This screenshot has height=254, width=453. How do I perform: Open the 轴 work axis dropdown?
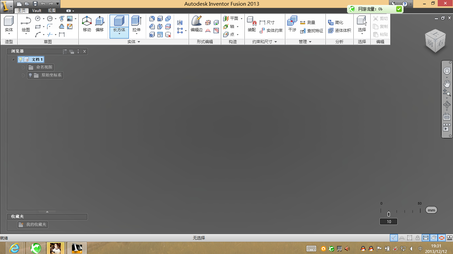click(x=238, y=27)
